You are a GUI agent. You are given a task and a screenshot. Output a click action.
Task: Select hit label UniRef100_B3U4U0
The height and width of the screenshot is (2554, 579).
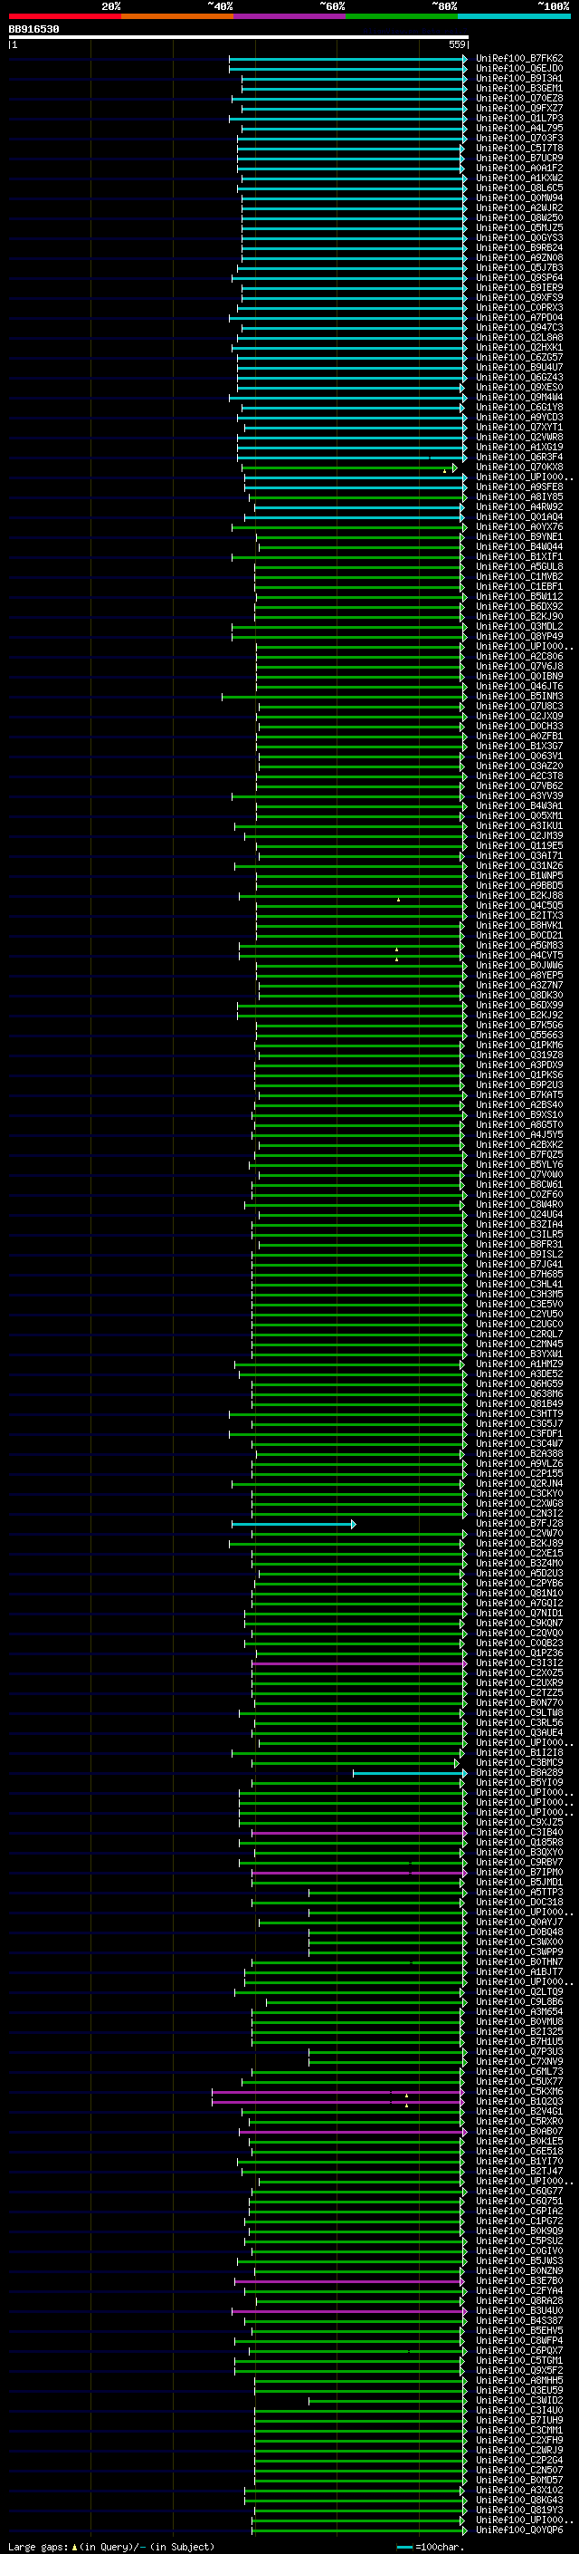[x=519, y=2311]
